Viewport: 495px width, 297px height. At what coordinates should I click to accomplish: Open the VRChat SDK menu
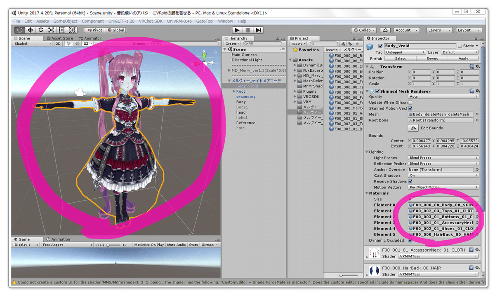point(151,21)
